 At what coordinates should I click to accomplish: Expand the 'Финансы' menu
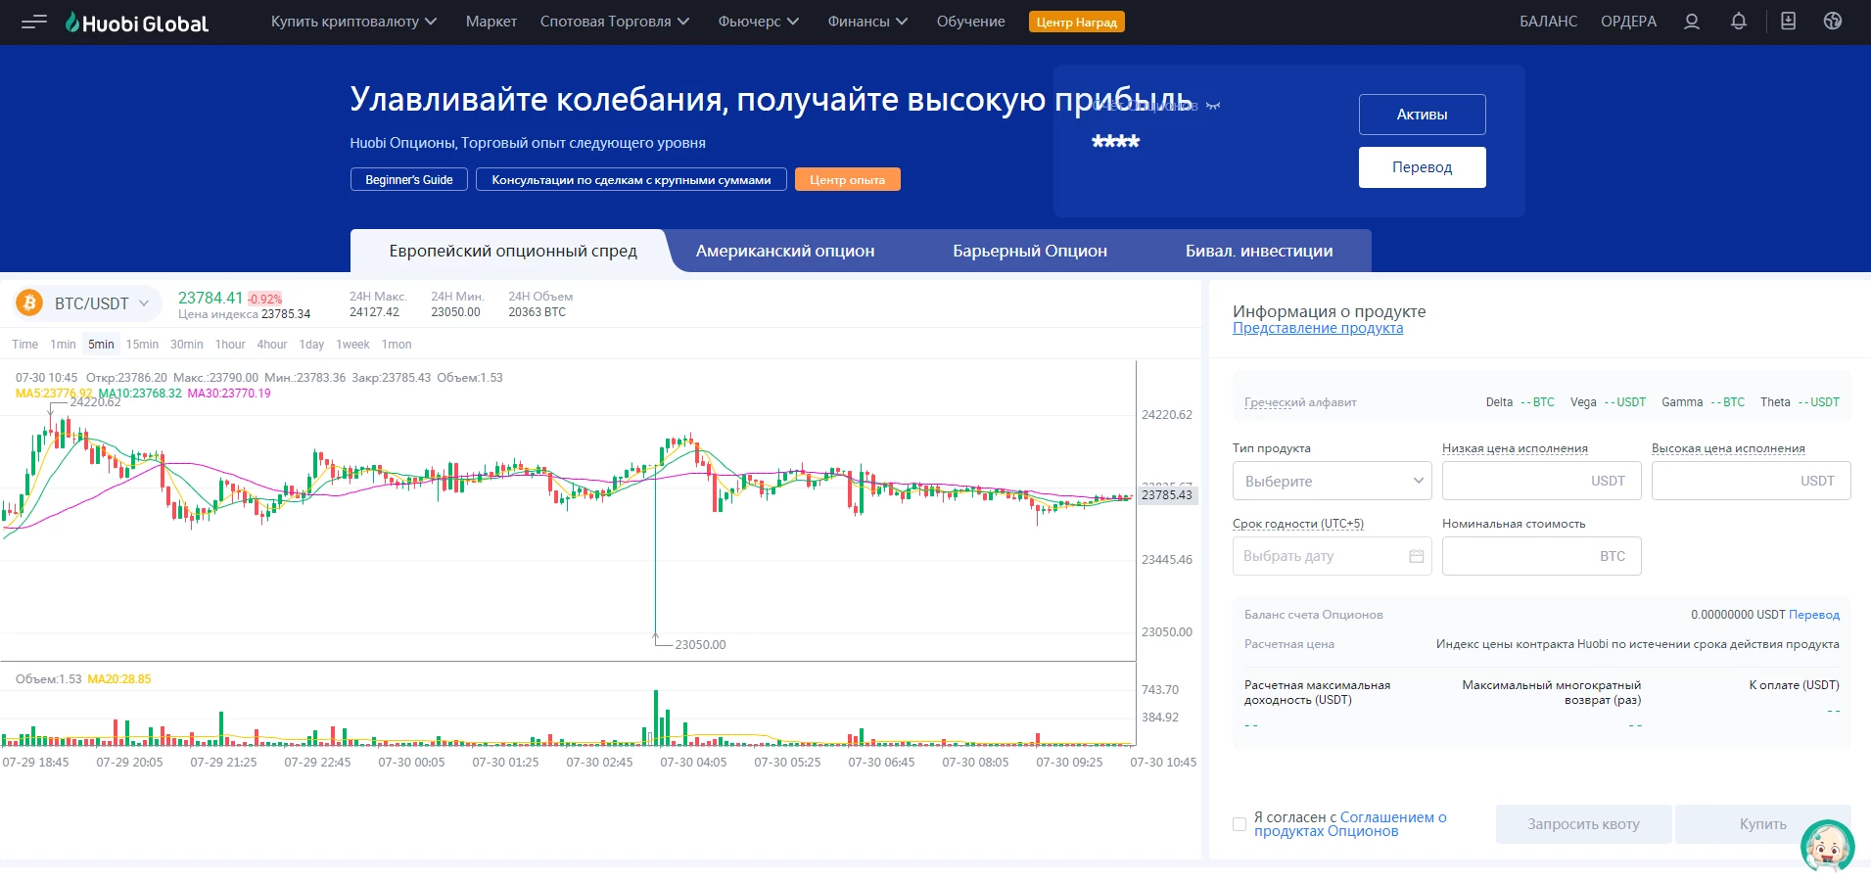[x=867, y=22]
